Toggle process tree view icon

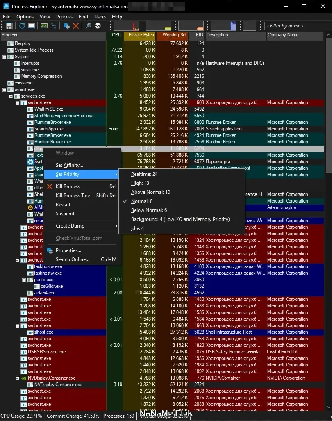54,26
